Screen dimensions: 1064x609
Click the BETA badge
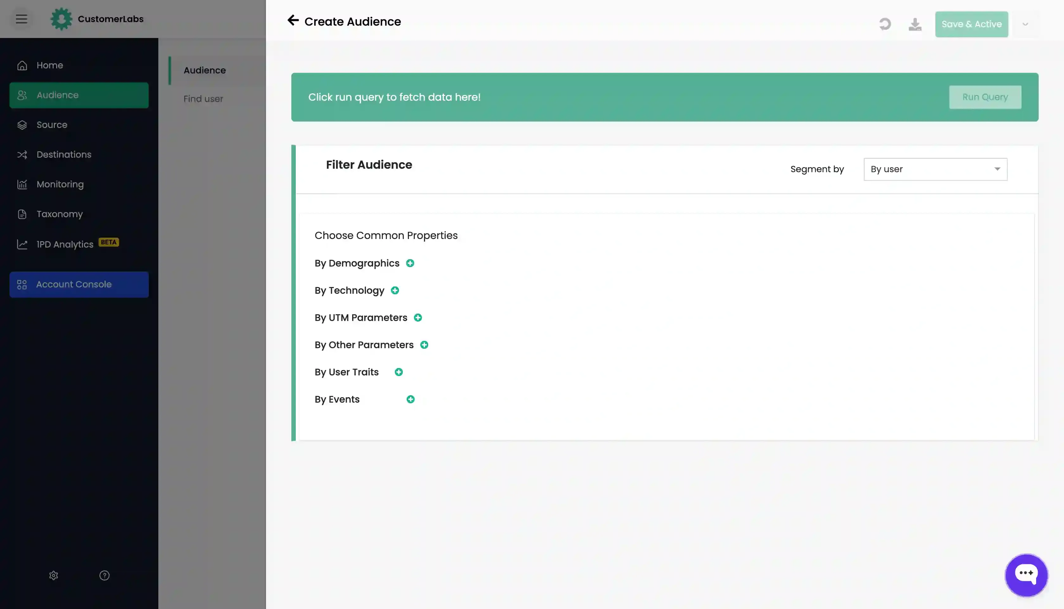109,242
